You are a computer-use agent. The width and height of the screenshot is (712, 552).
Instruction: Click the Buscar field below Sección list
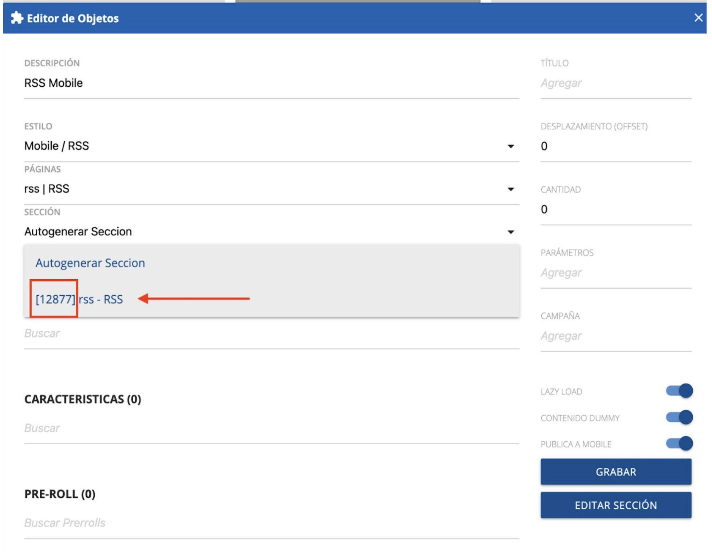point(272,334)
